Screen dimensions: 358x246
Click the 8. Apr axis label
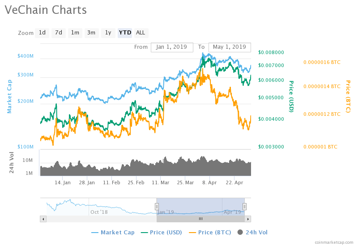[x=209, y=183]
